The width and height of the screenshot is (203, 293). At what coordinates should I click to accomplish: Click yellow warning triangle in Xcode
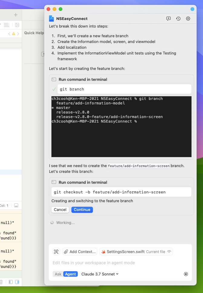[14, 34]
